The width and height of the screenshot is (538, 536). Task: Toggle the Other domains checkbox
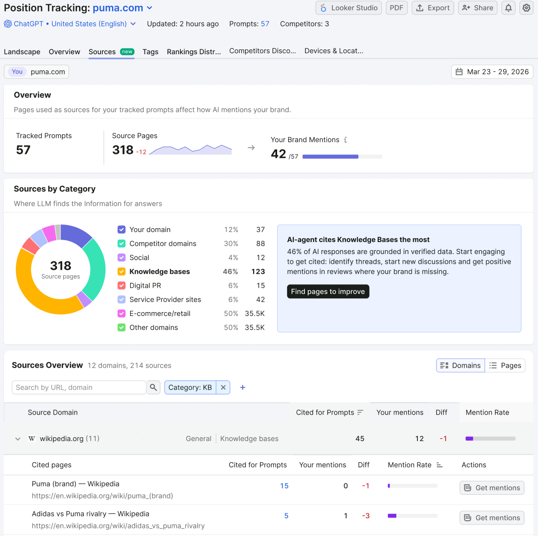(x=122, y=328)
